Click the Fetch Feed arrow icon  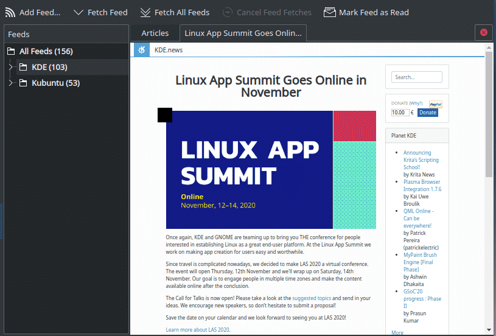tap(78, 12)
